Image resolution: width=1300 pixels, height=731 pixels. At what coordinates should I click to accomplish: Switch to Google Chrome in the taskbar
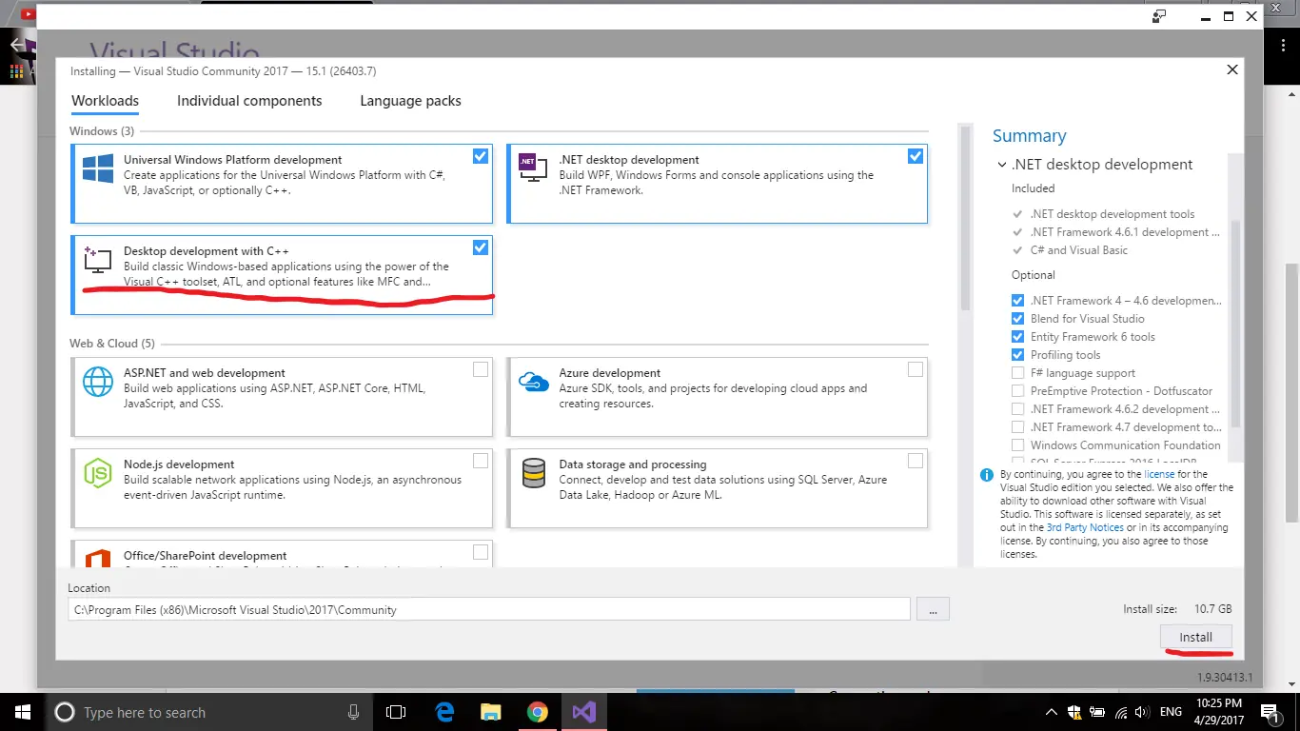pyautogui.click(x=538, y=712)
